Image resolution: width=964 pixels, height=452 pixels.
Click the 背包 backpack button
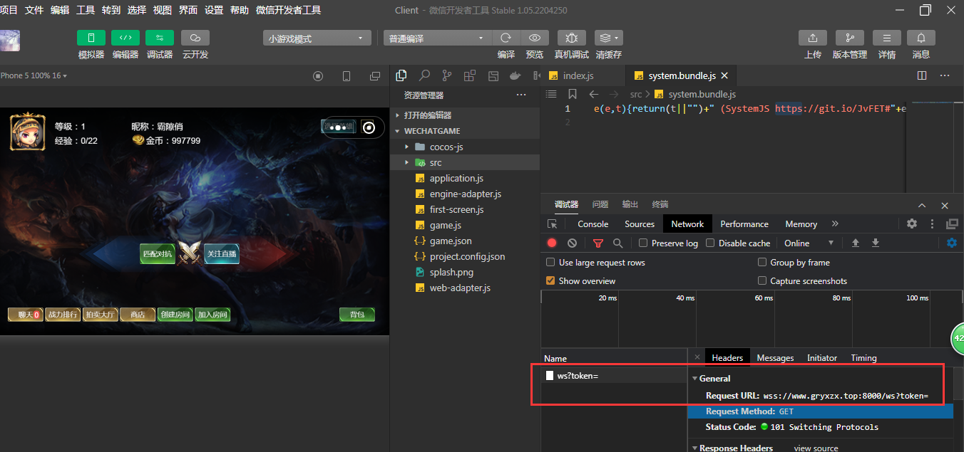coord(357,315)
